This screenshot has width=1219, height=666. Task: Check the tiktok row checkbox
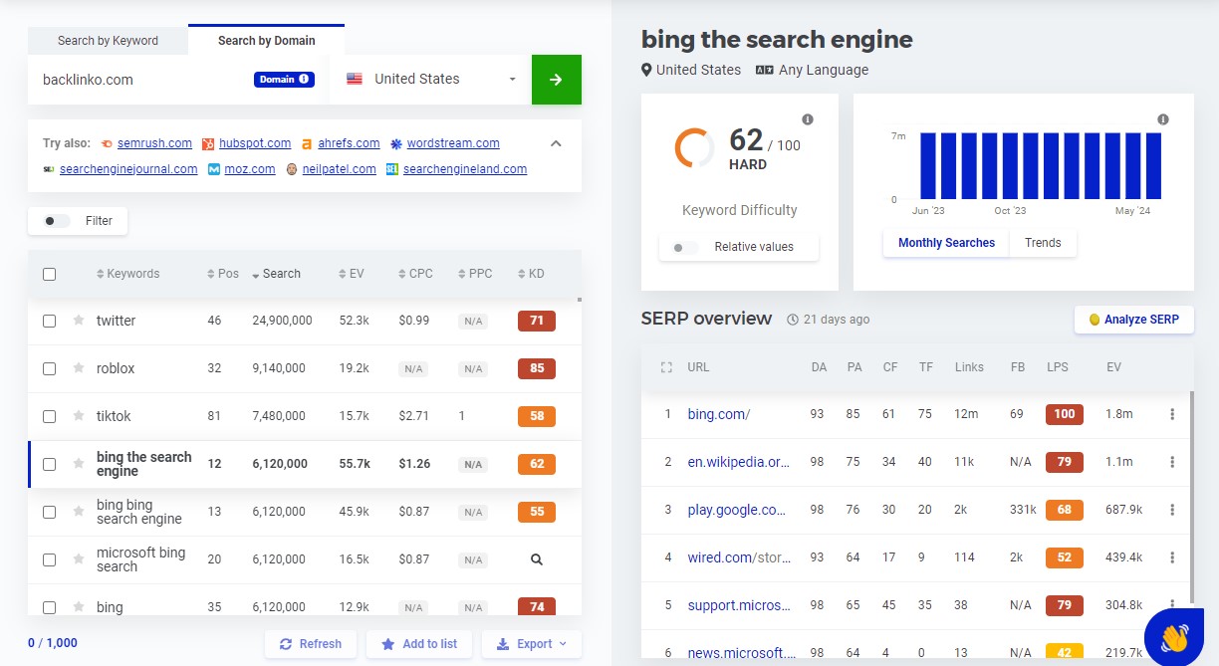(49, 416)
